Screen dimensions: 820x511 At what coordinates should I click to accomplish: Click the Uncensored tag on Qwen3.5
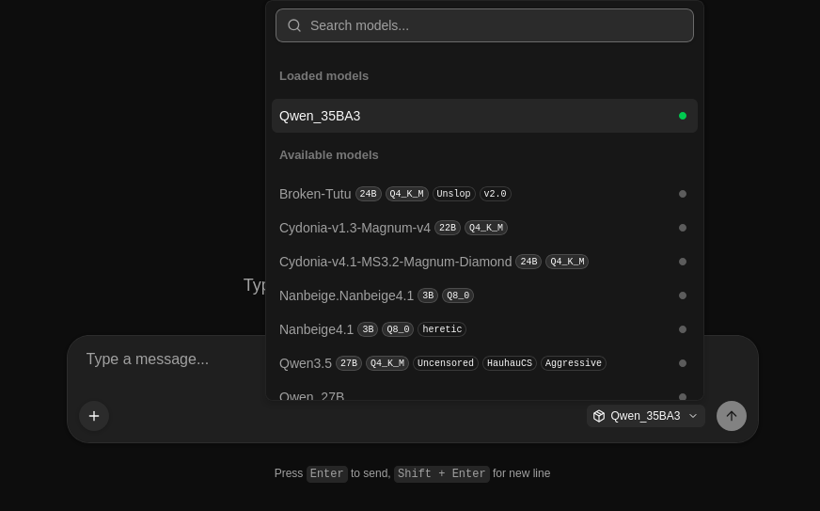coord(446,363)
